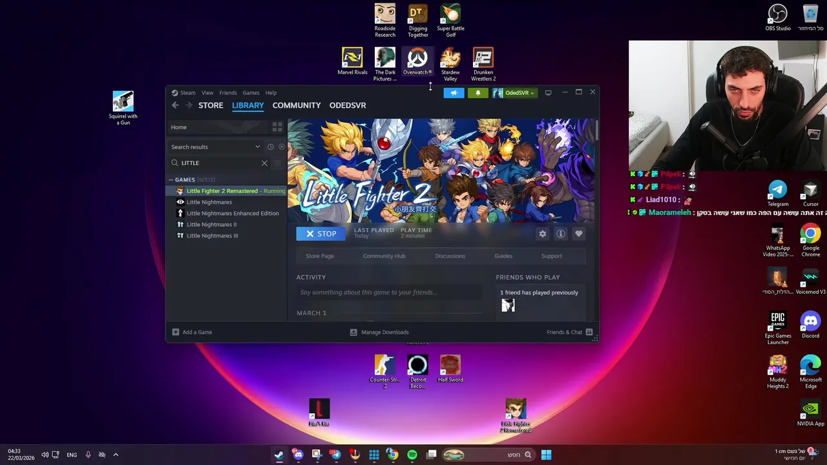Click the Steam forward navigation arrow

[189, 105]
